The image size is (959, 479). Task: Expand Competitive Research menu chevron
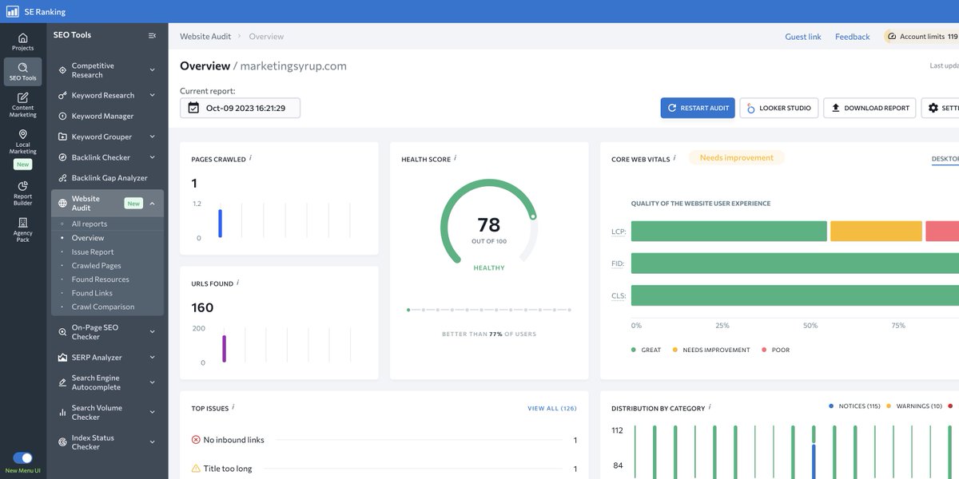152,70
